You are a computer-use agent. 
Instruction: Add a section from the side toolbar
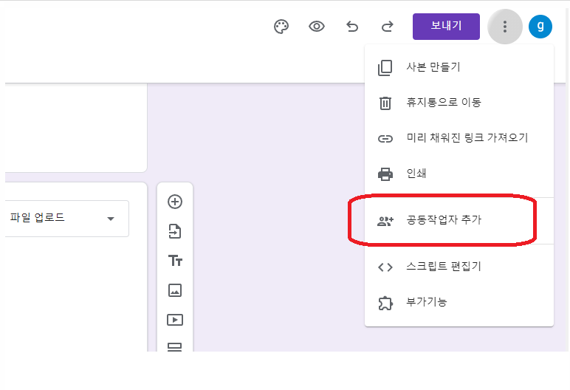click(175, 347)
